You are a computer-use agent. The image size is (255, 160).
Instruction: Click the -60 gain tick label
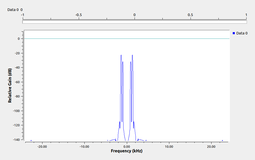click(17, 82)
